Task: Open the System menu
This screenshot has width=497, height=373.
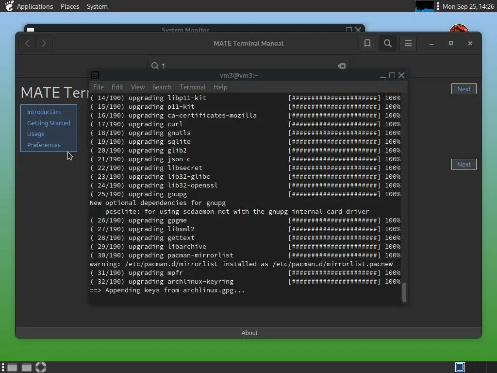Action: pyautogui.click(x=97, y=6)
